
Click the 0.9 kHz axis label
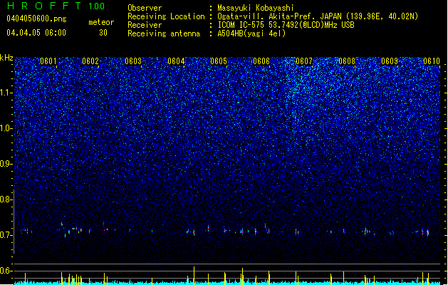(6, 164)
